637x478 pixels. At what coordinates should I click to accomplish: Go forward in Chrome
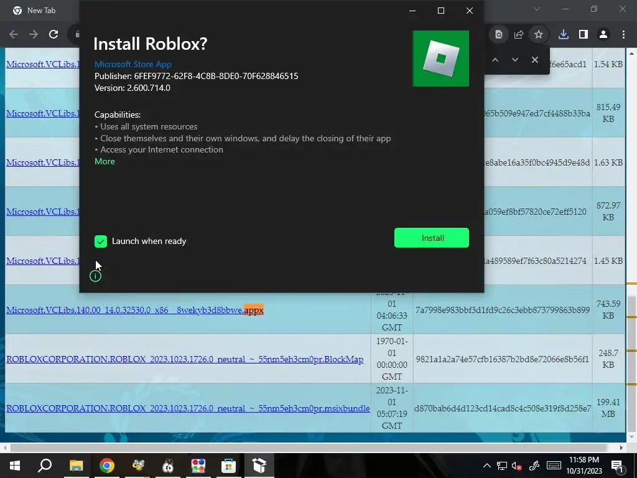click(34, 35)
